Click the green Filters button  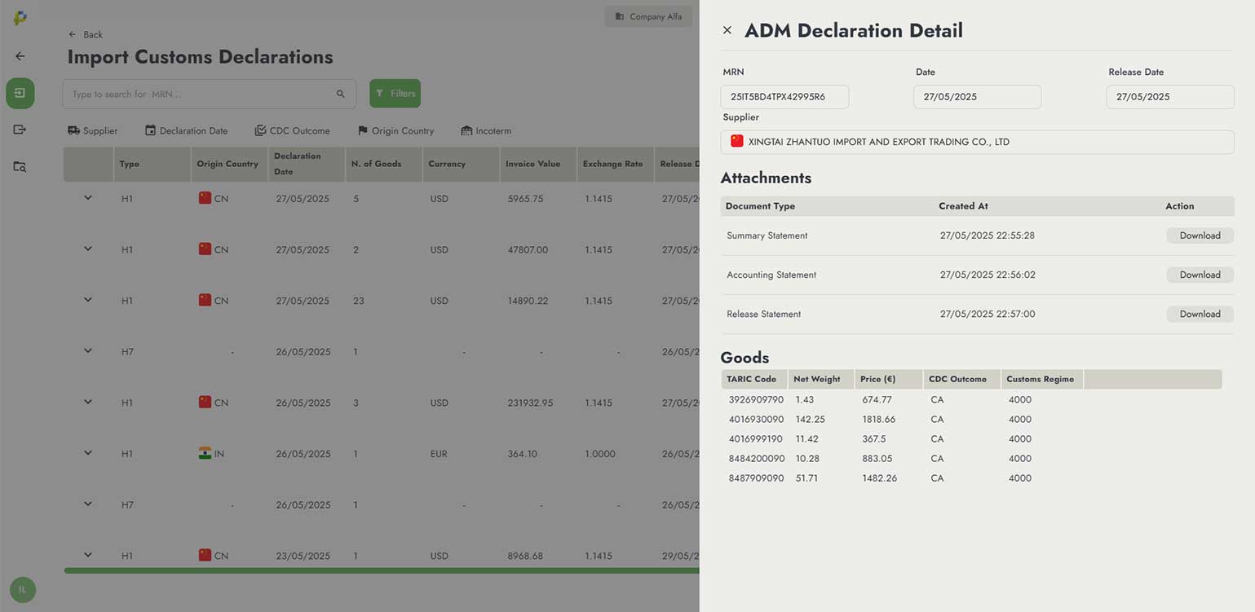click(395, 94)
